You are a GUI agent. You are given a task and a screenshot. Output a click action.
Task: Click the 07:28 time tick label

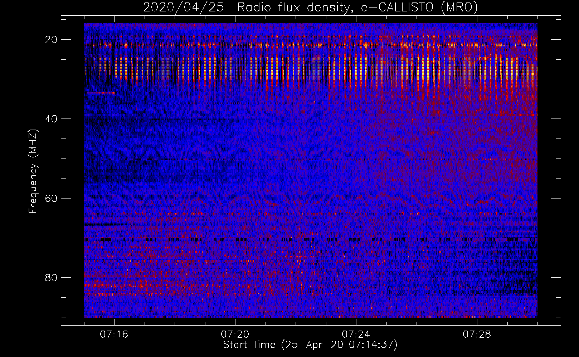pyautogui.click(x=477, y=335)
